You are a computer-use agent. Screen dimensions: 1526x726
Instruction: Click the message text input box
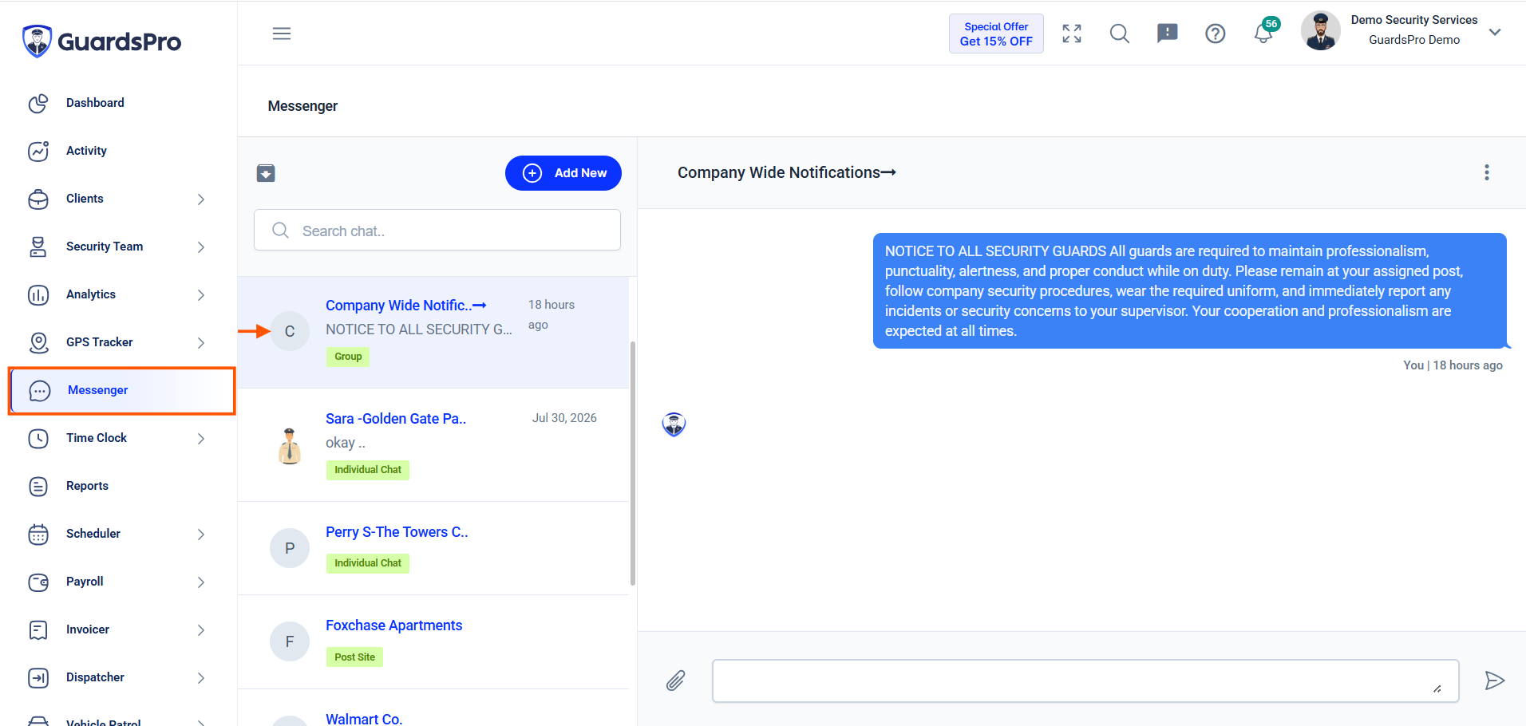coord(1085,681)
